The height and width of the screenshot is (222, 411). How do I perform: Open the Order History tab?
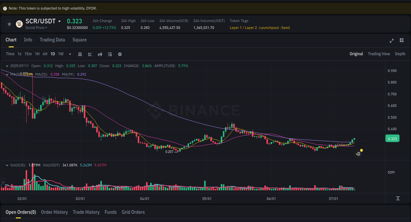click(x=54, y=212)
